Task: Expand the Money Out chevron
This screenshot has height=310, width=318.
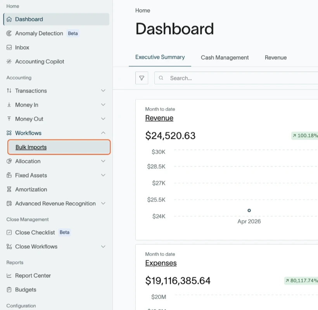Action: pyautogui.click(x=103, y=119)
